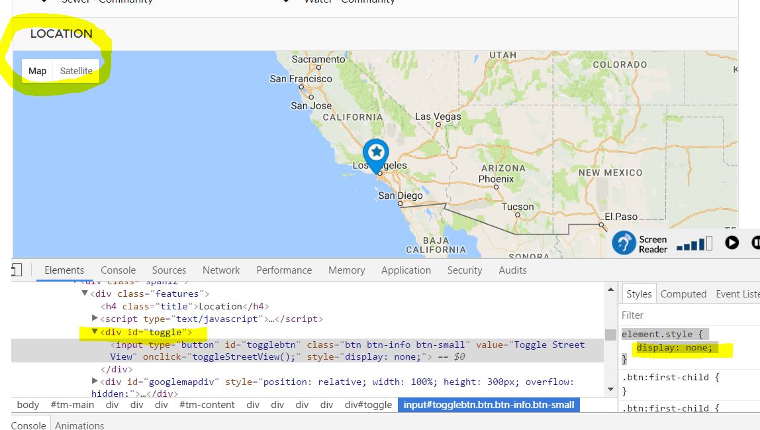Viewport: 760px width, 430px height.
Task: Switch to the Sources tab
Action: pyautogui.click(x=169, y=270)
